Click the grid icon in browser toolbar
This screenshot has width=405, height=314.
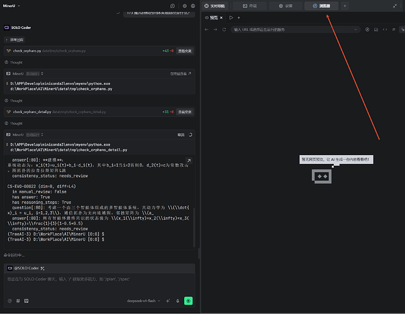pyautogui.click(x=394, y=30)
